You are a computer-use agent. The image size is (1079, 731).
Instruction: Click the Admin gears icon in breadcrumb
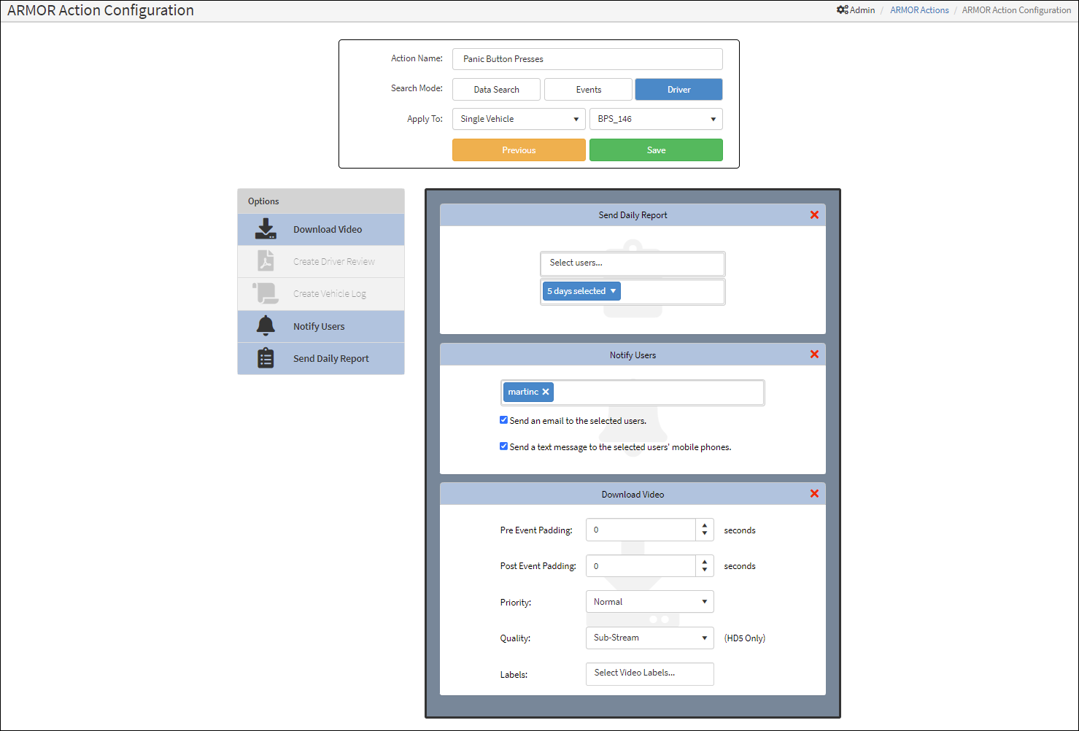843,10
